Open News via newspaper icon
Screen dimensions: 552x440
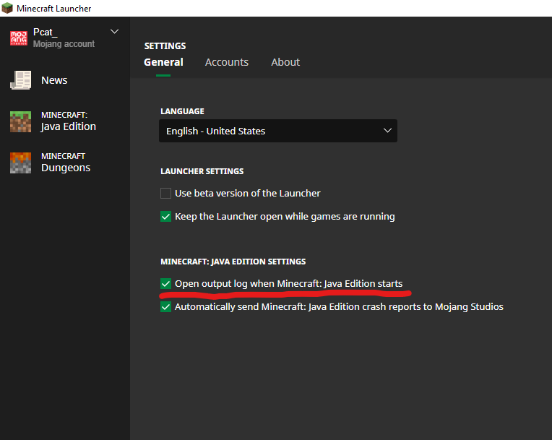[21, 80]
